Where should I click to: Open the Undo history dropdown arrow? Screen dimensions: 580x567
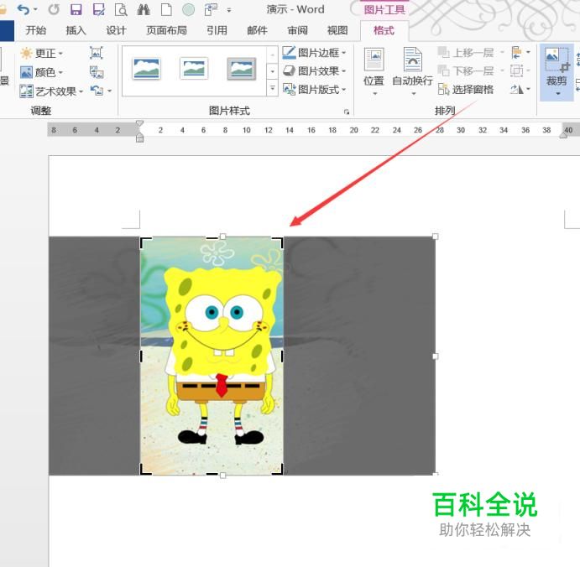point(35,9)
